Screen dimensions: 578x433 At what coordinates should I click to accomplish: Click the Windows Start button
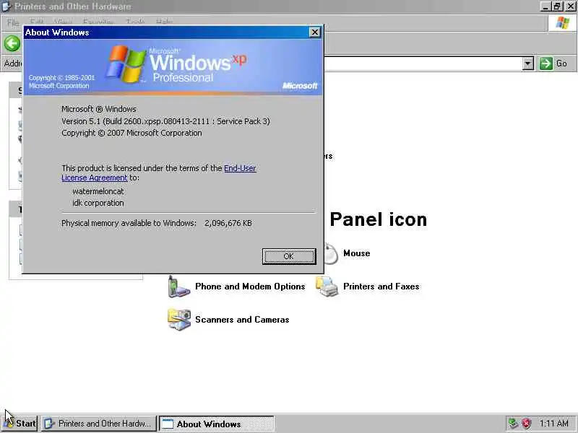click(x=20, y=424)
